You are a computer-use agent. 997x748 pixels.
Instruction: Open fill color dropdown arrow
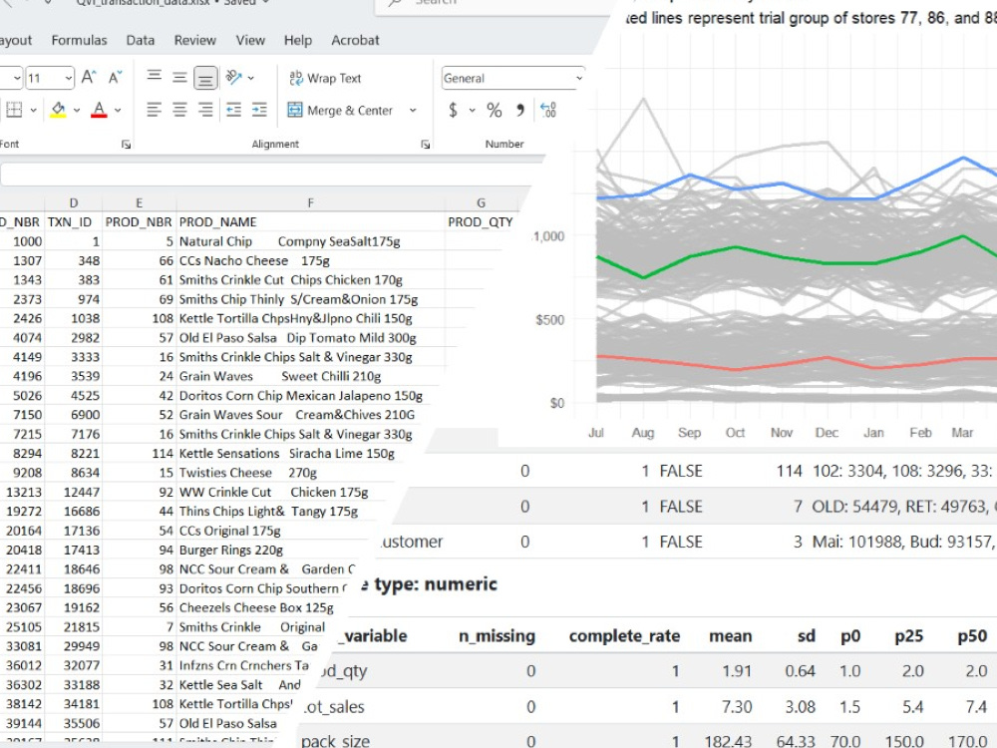coord(77,110)
